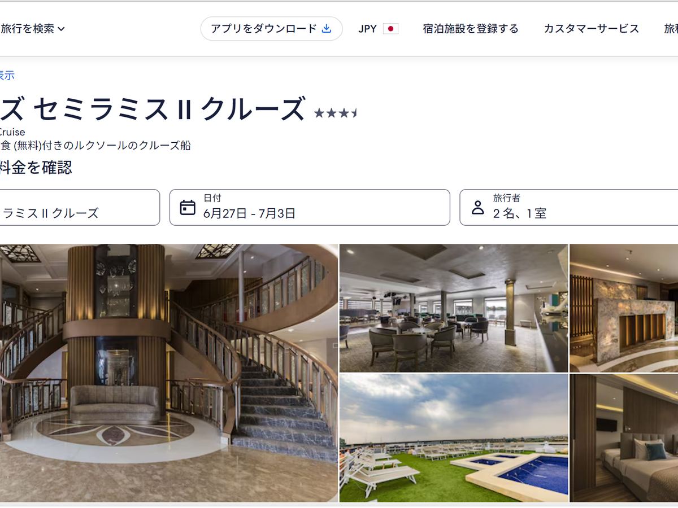The width and height of the screenshot is (678, 508).
Task: Click the person icon in the travelers field
Action: coord(478,207)
